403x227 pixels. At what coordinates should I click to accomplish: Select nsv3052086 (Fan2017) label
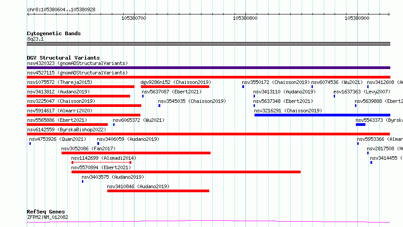pos(88,148)
